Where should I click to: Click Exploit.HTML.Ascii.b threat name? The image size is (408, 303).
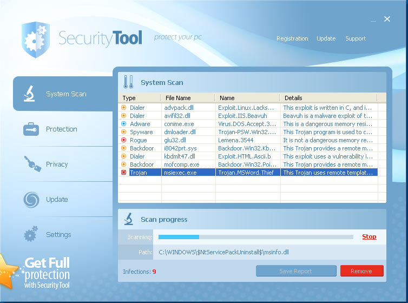point(245,156)
